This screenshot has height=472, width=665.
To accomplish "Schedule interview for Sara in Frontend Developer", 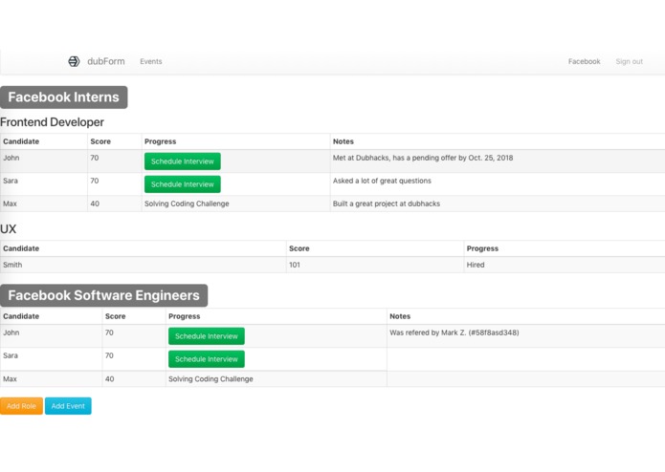I will point(183,184).
